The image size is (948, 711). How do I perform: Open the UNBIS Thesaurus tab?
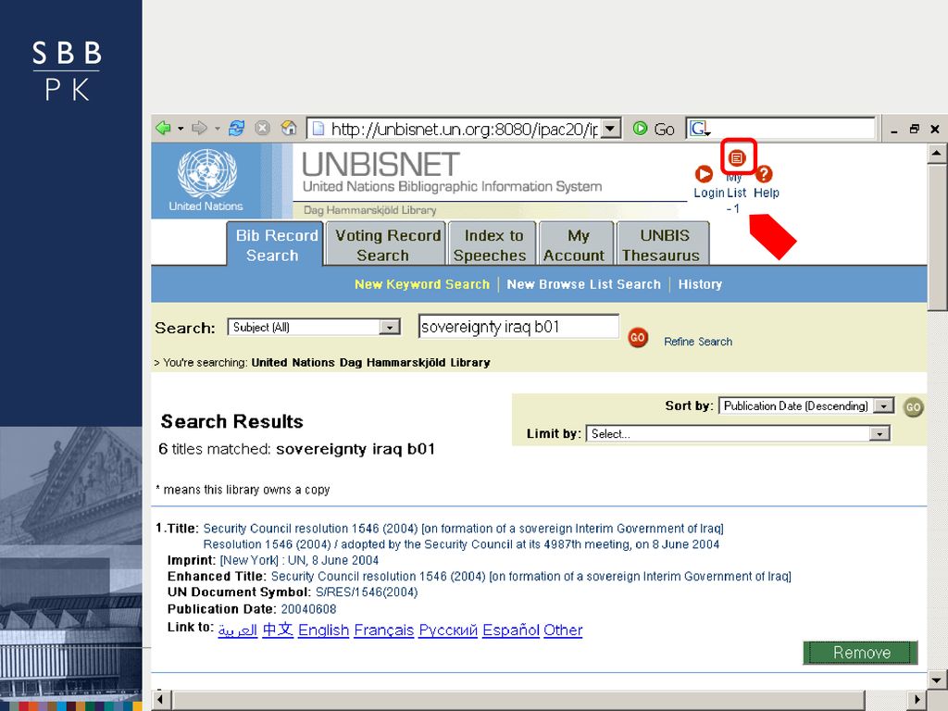[663, 244]
